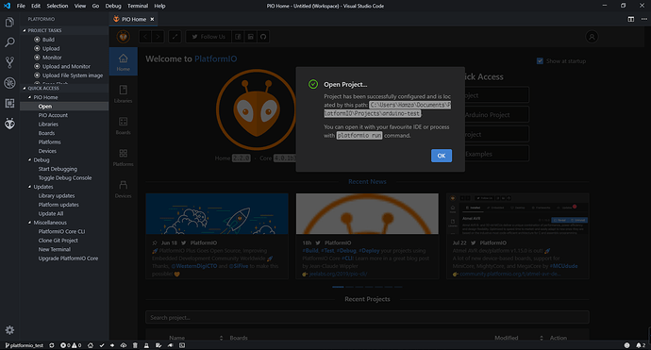Select Clone Git Project
Screen dimensions: 651x350
pyautogui.click(x=58, y=241)
